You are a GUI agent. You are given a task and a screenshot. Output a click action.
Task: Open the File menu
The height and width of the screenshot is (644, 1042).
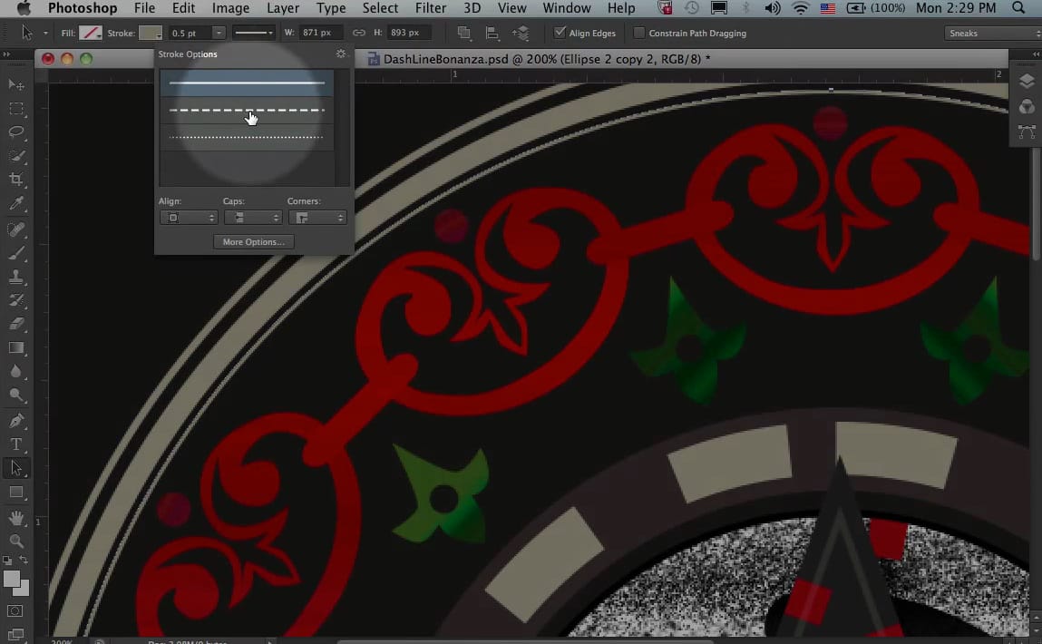coord(144,8)
